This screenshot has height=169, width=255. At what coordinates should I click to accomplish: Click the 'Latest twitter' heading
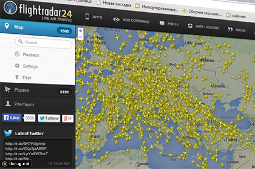click(30, 133)
